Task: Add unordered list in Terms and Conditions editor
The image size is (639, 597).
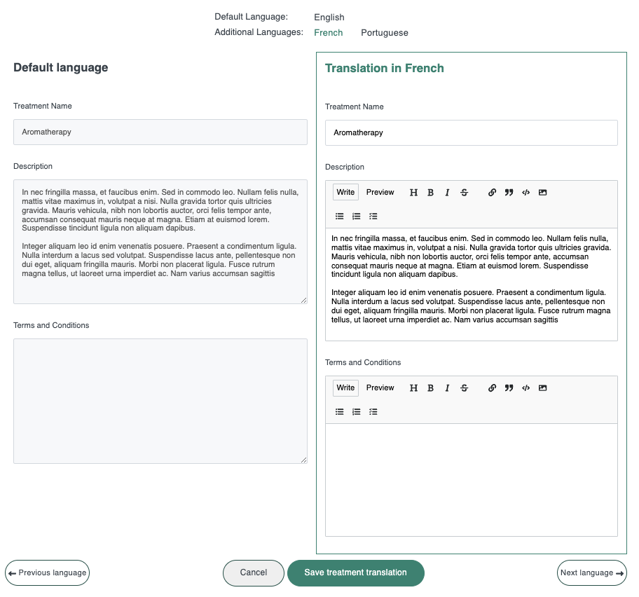Action: click(339, 412)
